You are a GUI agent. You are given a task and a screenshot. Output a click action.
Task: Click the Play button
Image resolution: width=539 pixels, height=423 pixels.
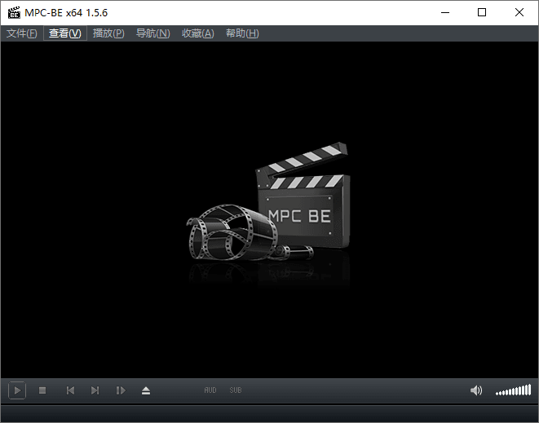click(17, 390)
